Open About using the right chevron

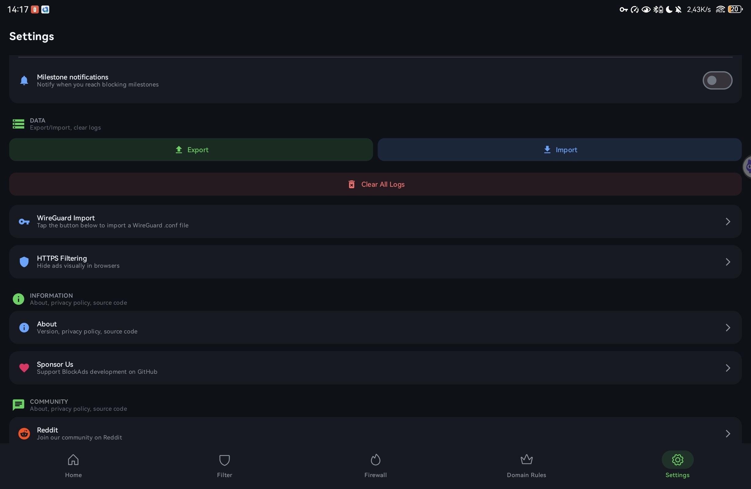point(728,327)
